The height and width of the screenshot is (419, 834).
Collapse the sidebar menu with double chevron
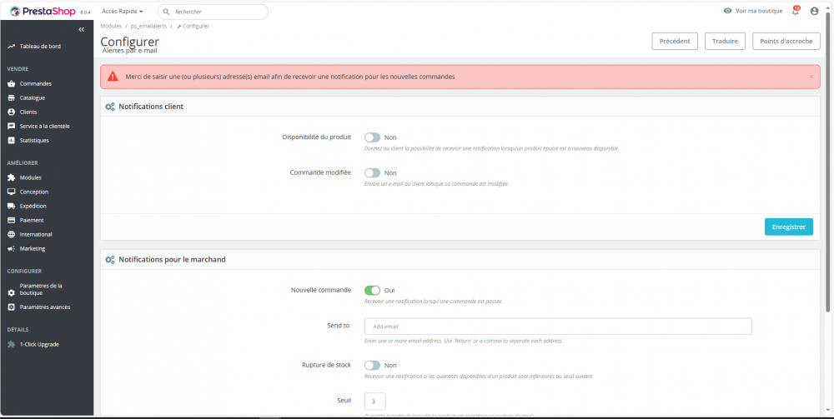click(x=81, y=29)
